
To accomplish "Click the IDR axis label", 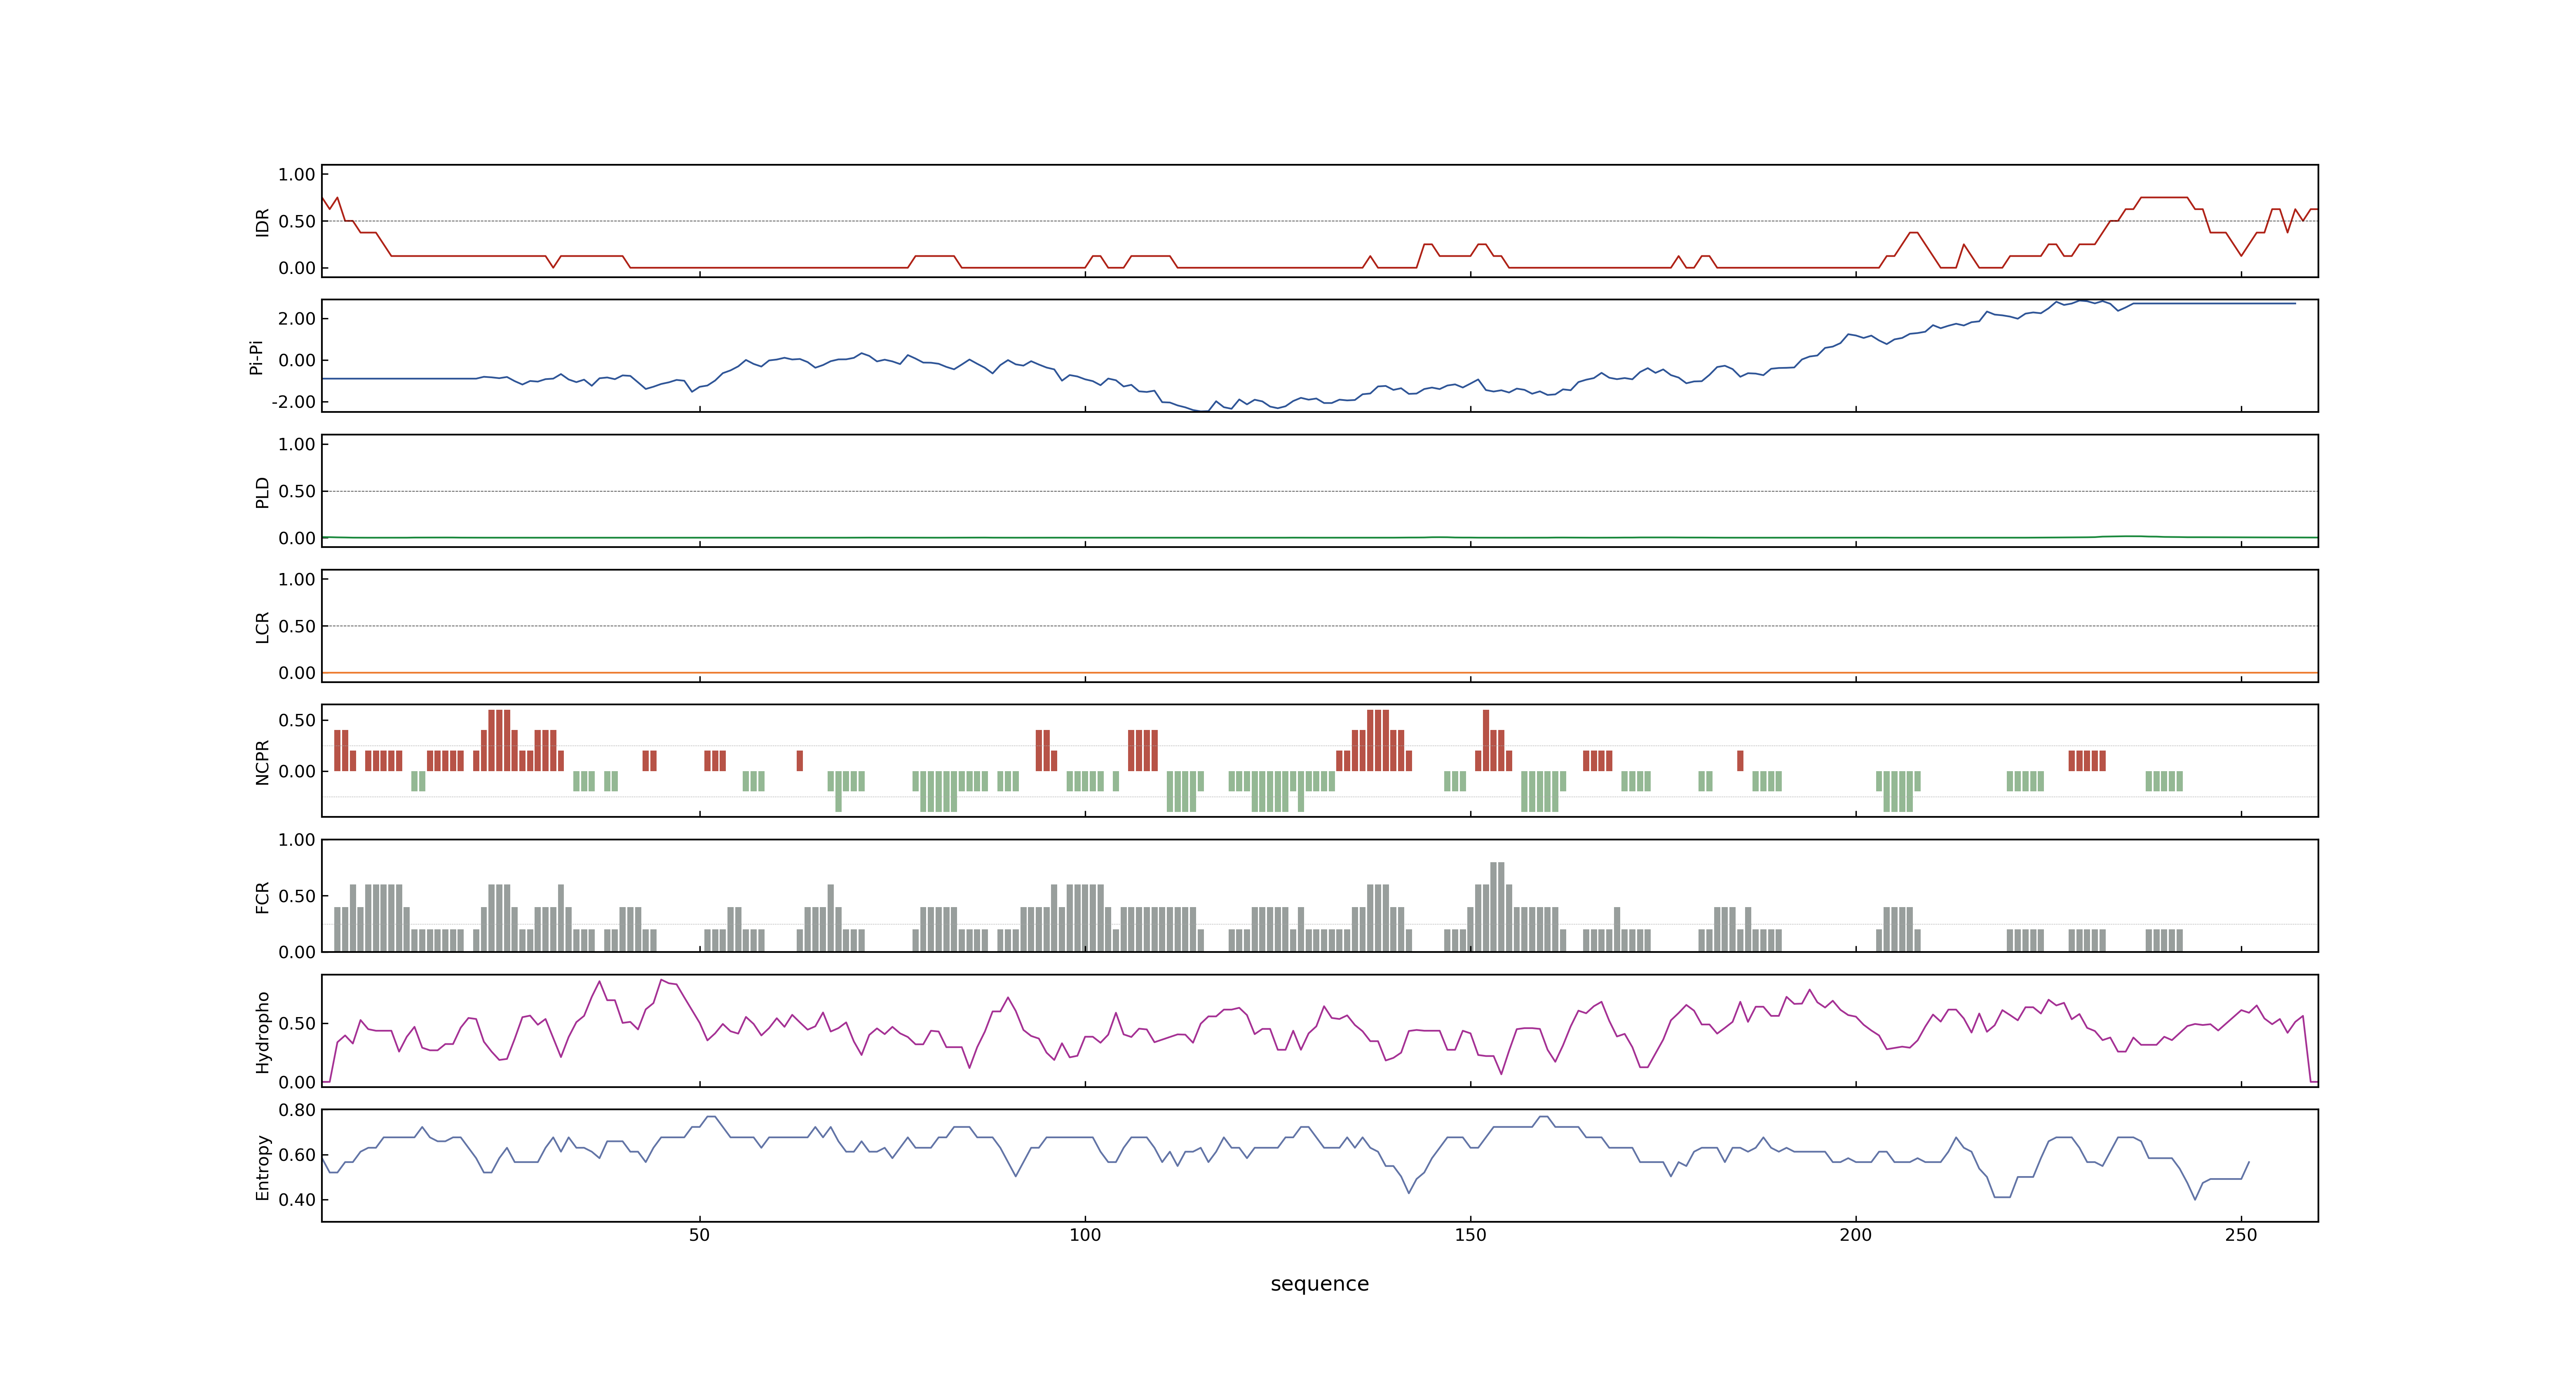I will point(262,222).
